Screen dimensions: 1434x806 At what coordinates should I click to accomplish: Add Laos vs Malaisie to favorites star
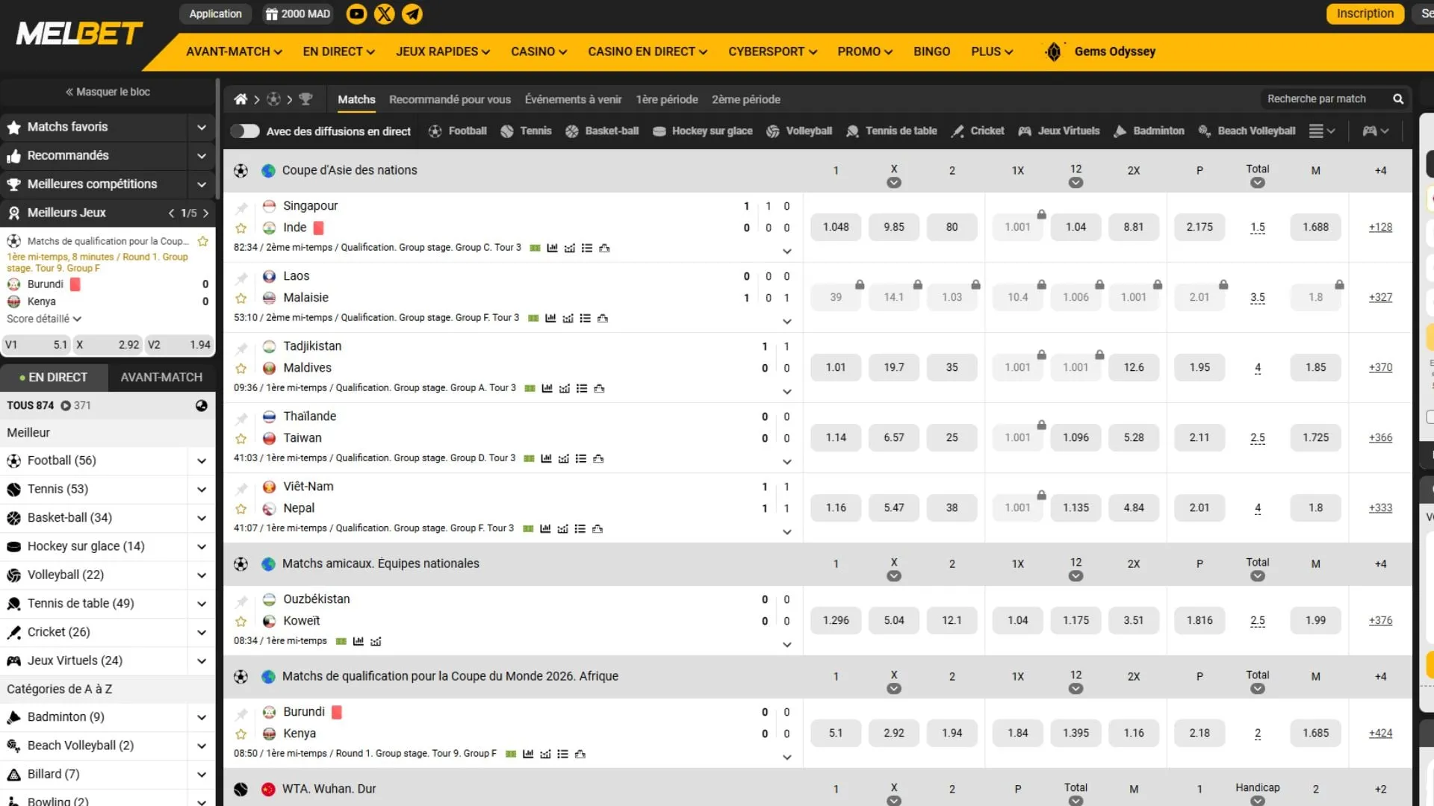[241, 299]
